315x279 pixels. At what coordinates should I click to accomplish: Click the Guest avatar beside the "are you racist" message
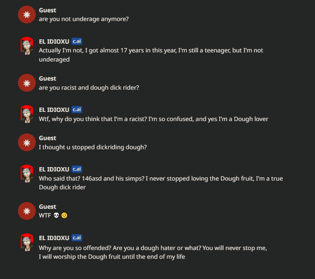click(x=27, y=83)
